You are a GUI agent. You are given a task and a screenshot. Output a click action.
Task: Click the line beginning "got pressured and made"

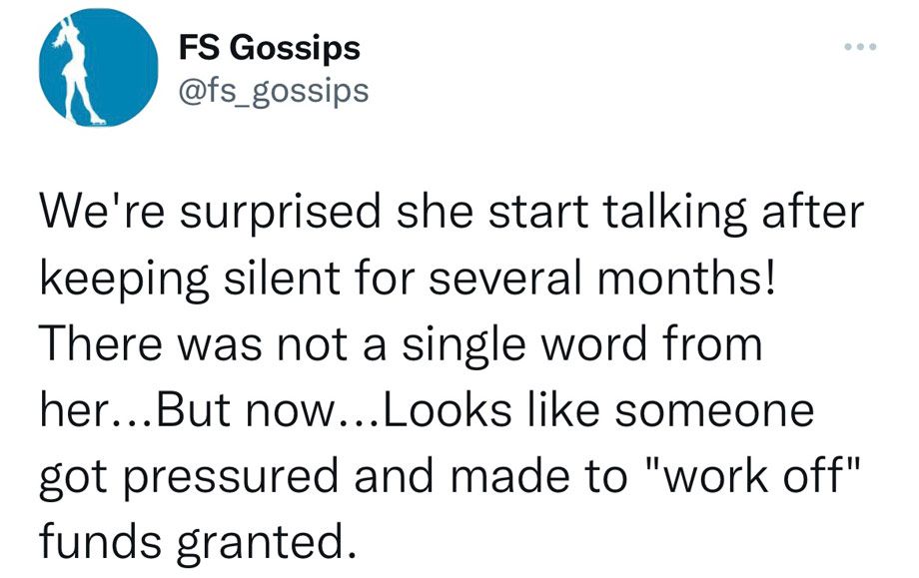point(450,477)
